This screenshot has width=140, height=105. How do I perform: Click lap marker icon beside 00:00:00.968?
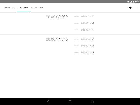point(77,39)
